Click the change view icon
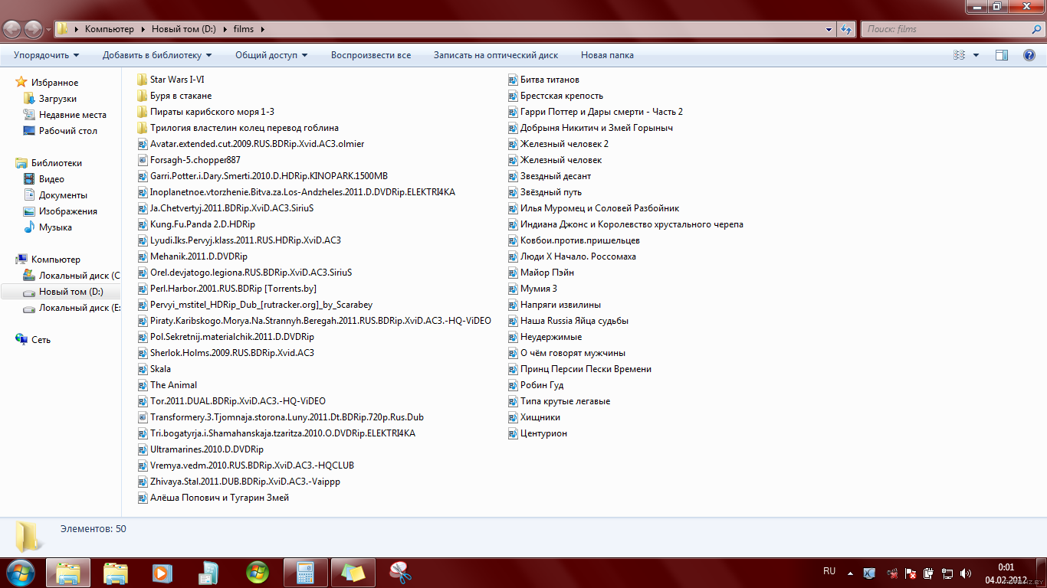The width and height of the screenshot is (1047, 588). coord(959,55)
